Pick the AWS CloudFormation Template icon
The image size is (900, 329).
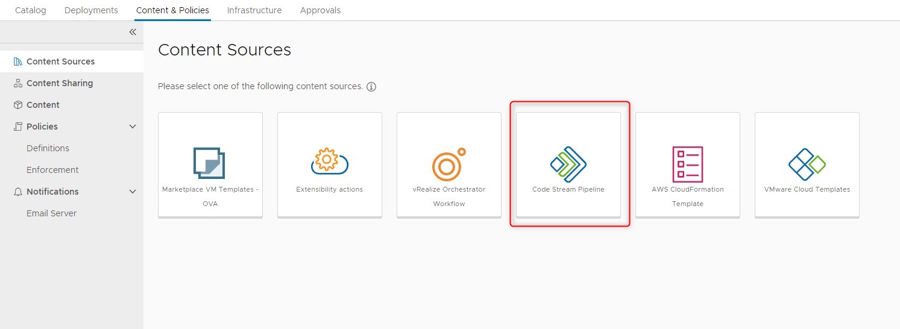point(687,163)
